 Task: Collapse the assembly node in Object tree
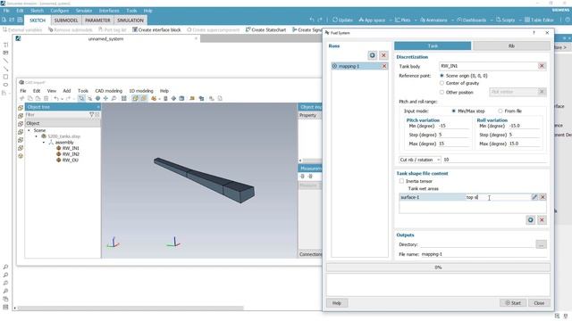coord(44,143)
